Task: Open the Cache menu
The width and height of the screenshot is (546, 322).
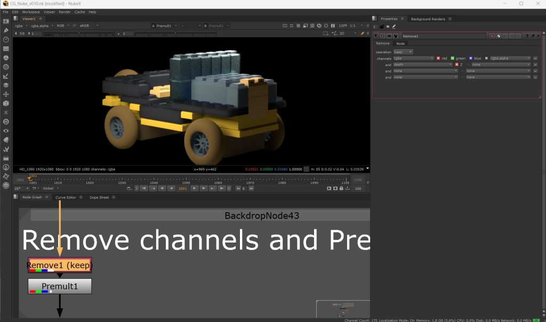Action: (x=80, y=12)
